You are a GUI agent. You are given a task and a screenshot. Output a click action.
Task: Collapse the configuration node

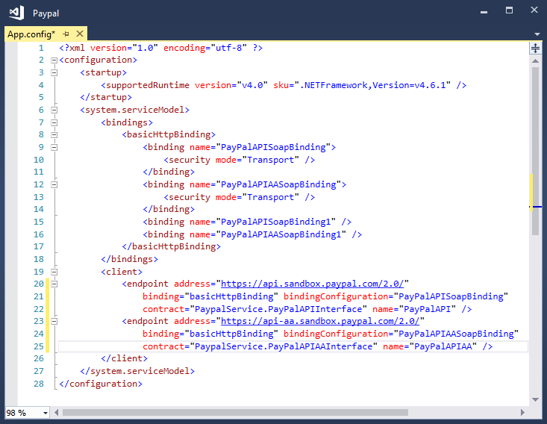[54, 60]
